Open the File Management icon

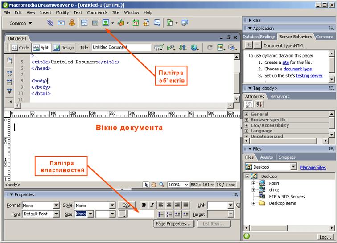point(183,48)
